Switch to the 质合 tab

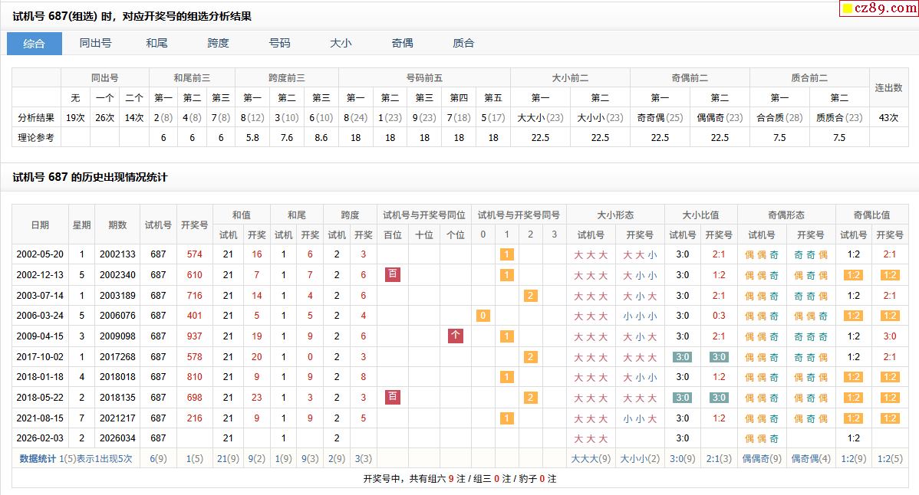(463, 44)
